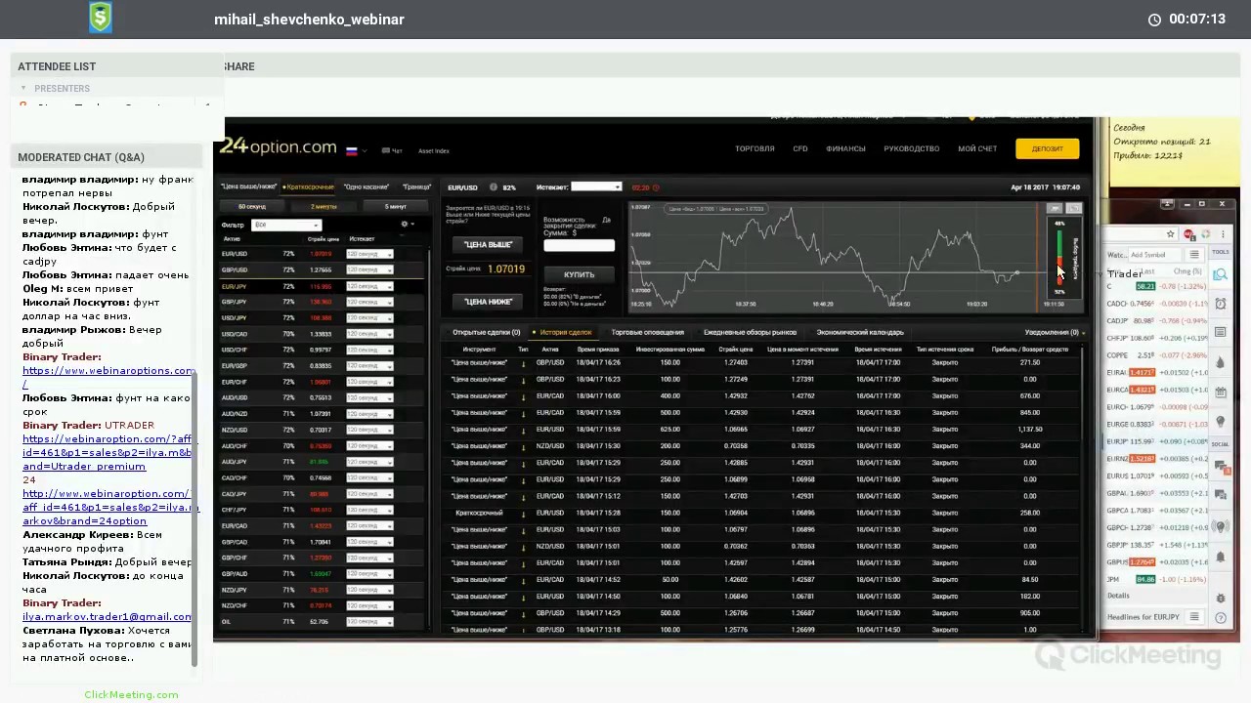1251x703 pixels.
Task: Click ilya.markov.trader1@gmail.com link in chat
Action: 108,616
